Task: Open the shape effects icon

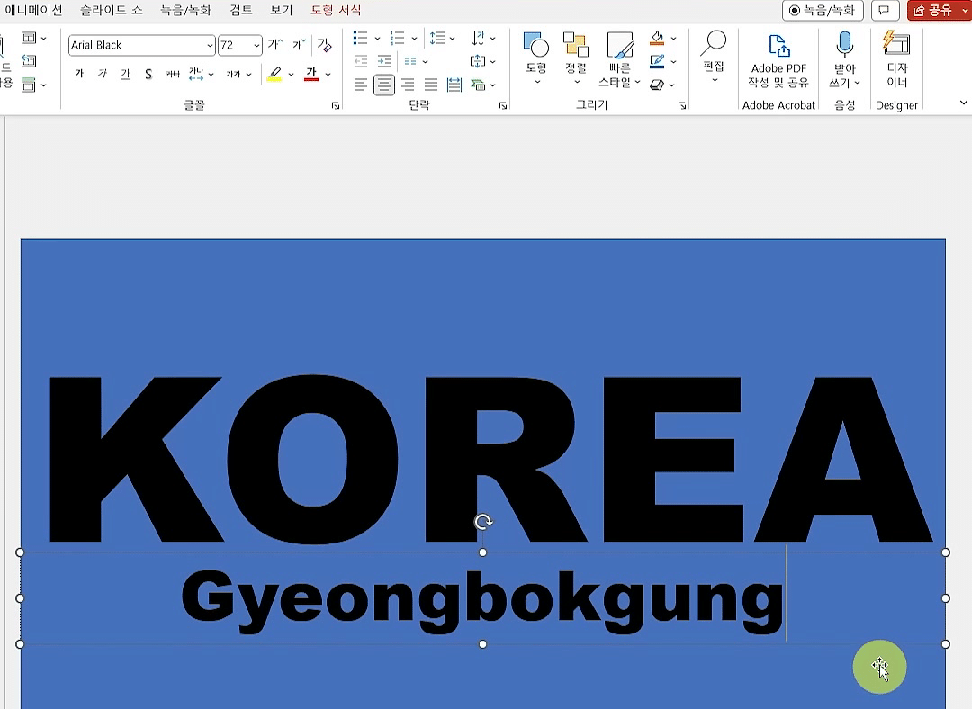Action: (x=657, y=85)
